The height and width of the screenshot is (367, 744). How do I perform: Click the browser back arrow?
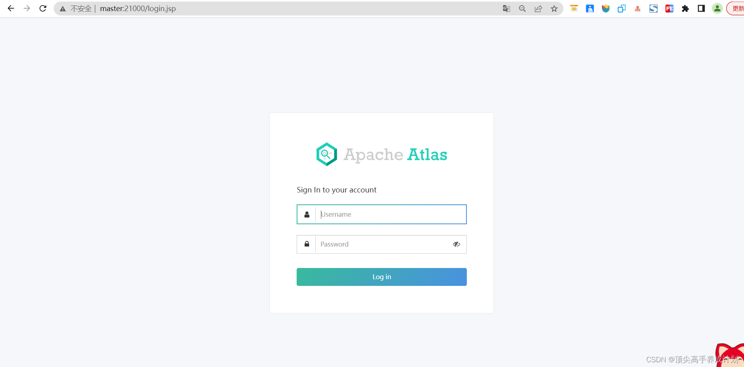11,8
